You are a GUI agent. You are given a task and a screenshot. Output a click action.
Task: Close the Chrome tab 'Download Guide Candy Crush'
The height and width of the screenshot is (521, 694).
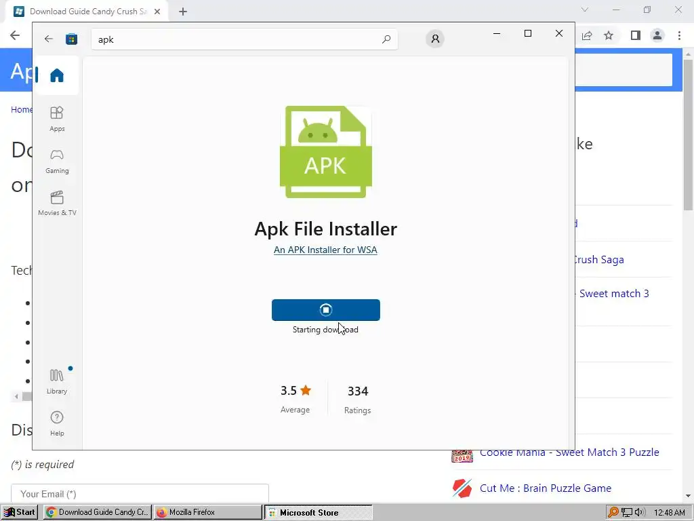(157, 12)
